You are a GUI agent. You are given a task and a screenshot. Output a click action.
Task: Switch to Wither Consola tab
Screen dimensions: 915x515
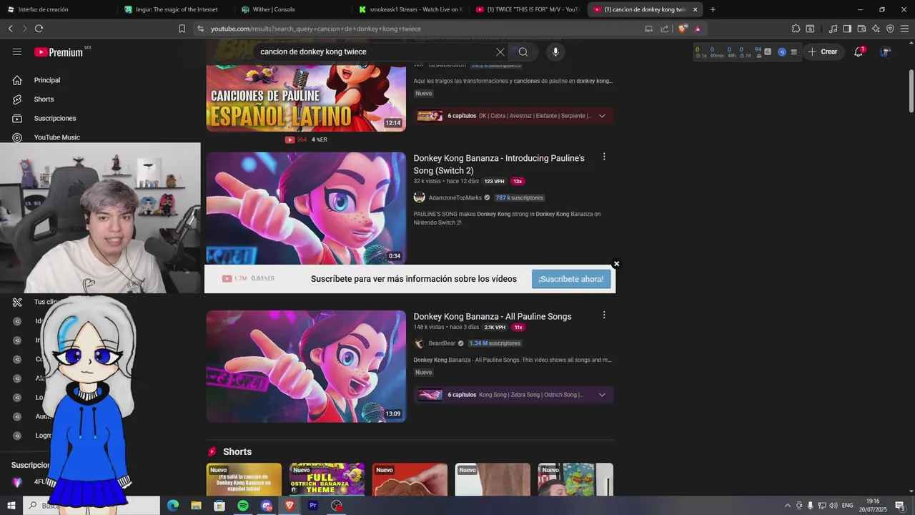(293, 9)
